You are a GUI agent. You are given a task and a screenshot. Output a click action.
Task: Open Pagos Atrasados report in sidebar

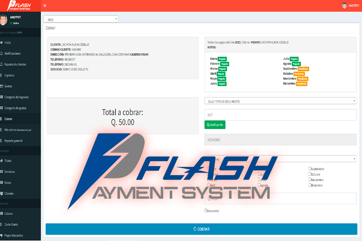point(14,236)
